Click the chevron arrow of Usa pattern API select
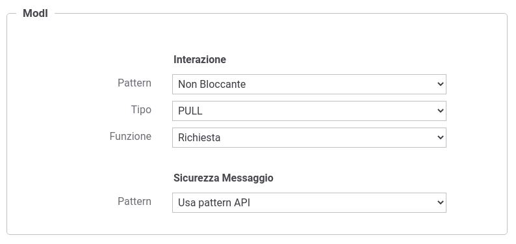 click(x=441, y=203)
